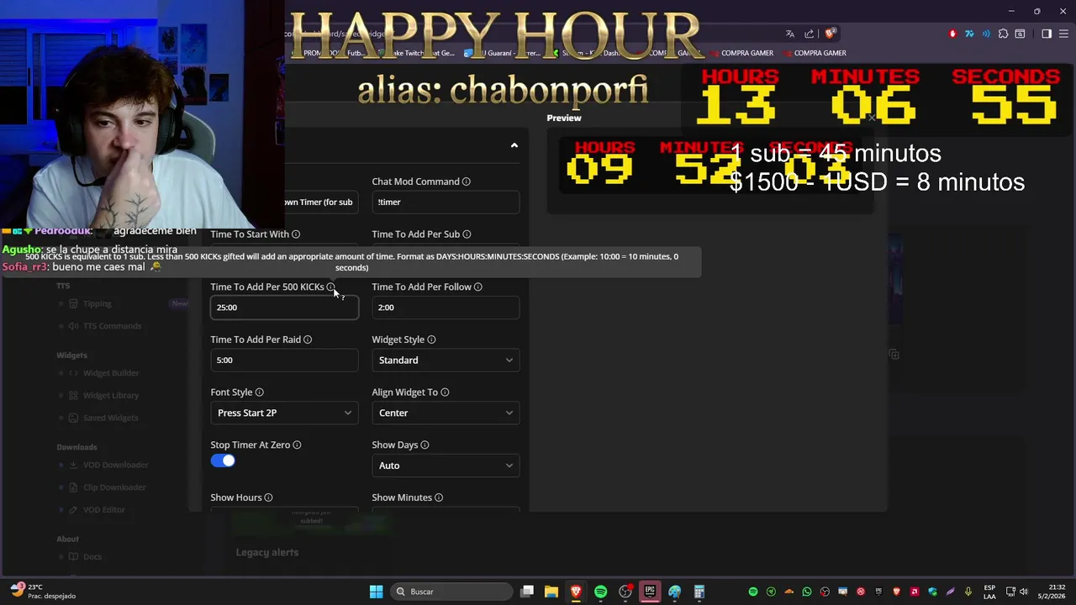This screenshot has width=1076, height=605.
Task: Open VOD Downloader in the sidebar
Action: (114, 465)
